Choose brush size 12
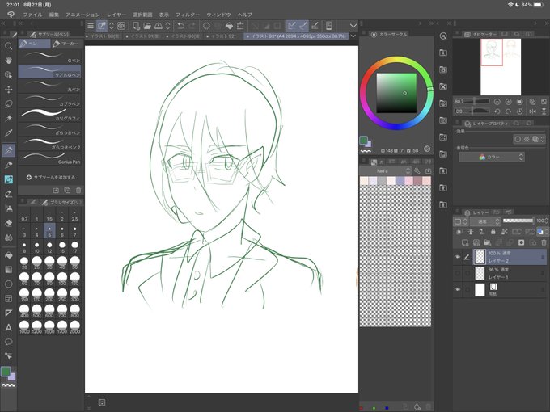Image resolution: width=550 pixels, height=412 pixels. [49, 247]
